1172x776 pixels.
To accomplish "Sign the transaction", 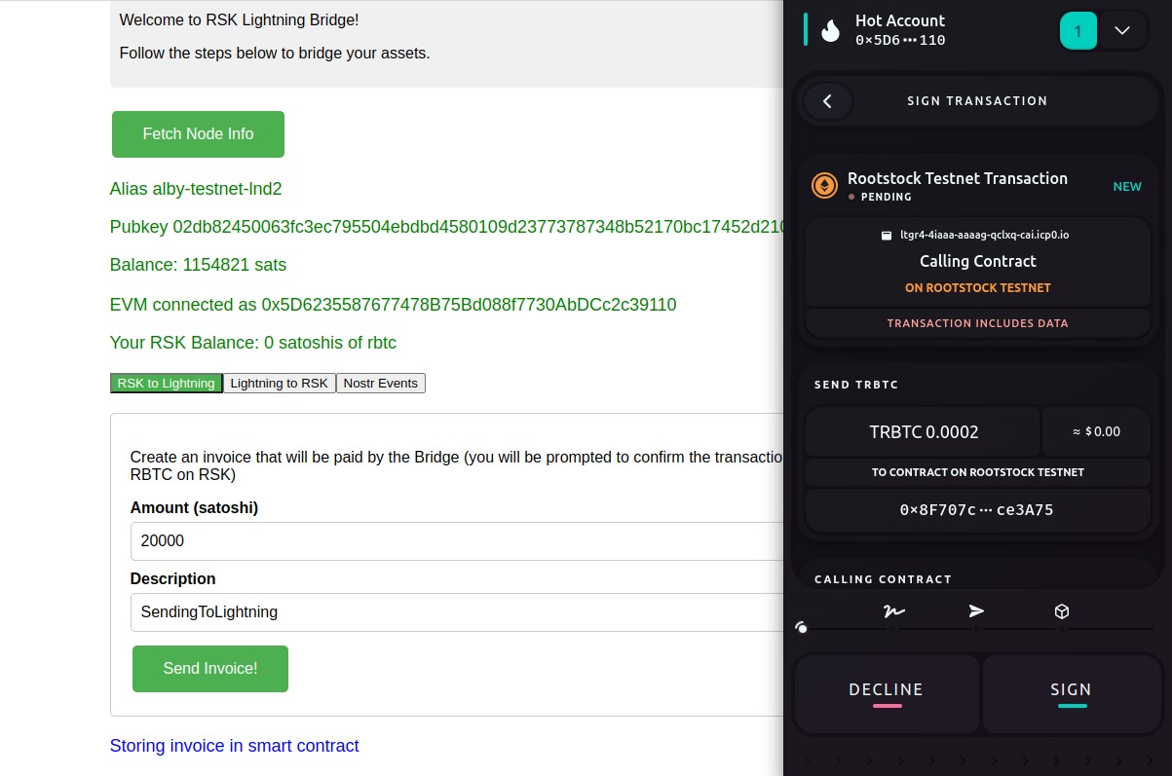I will 1071,693.
